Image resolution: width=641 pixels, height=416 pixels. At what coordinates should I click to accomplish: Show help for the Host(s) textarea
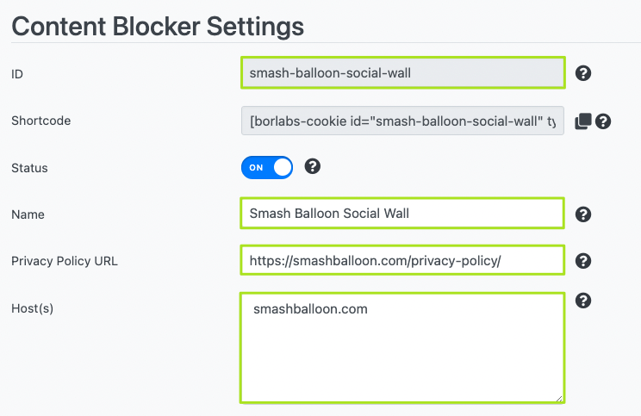(x=583, y=301)
